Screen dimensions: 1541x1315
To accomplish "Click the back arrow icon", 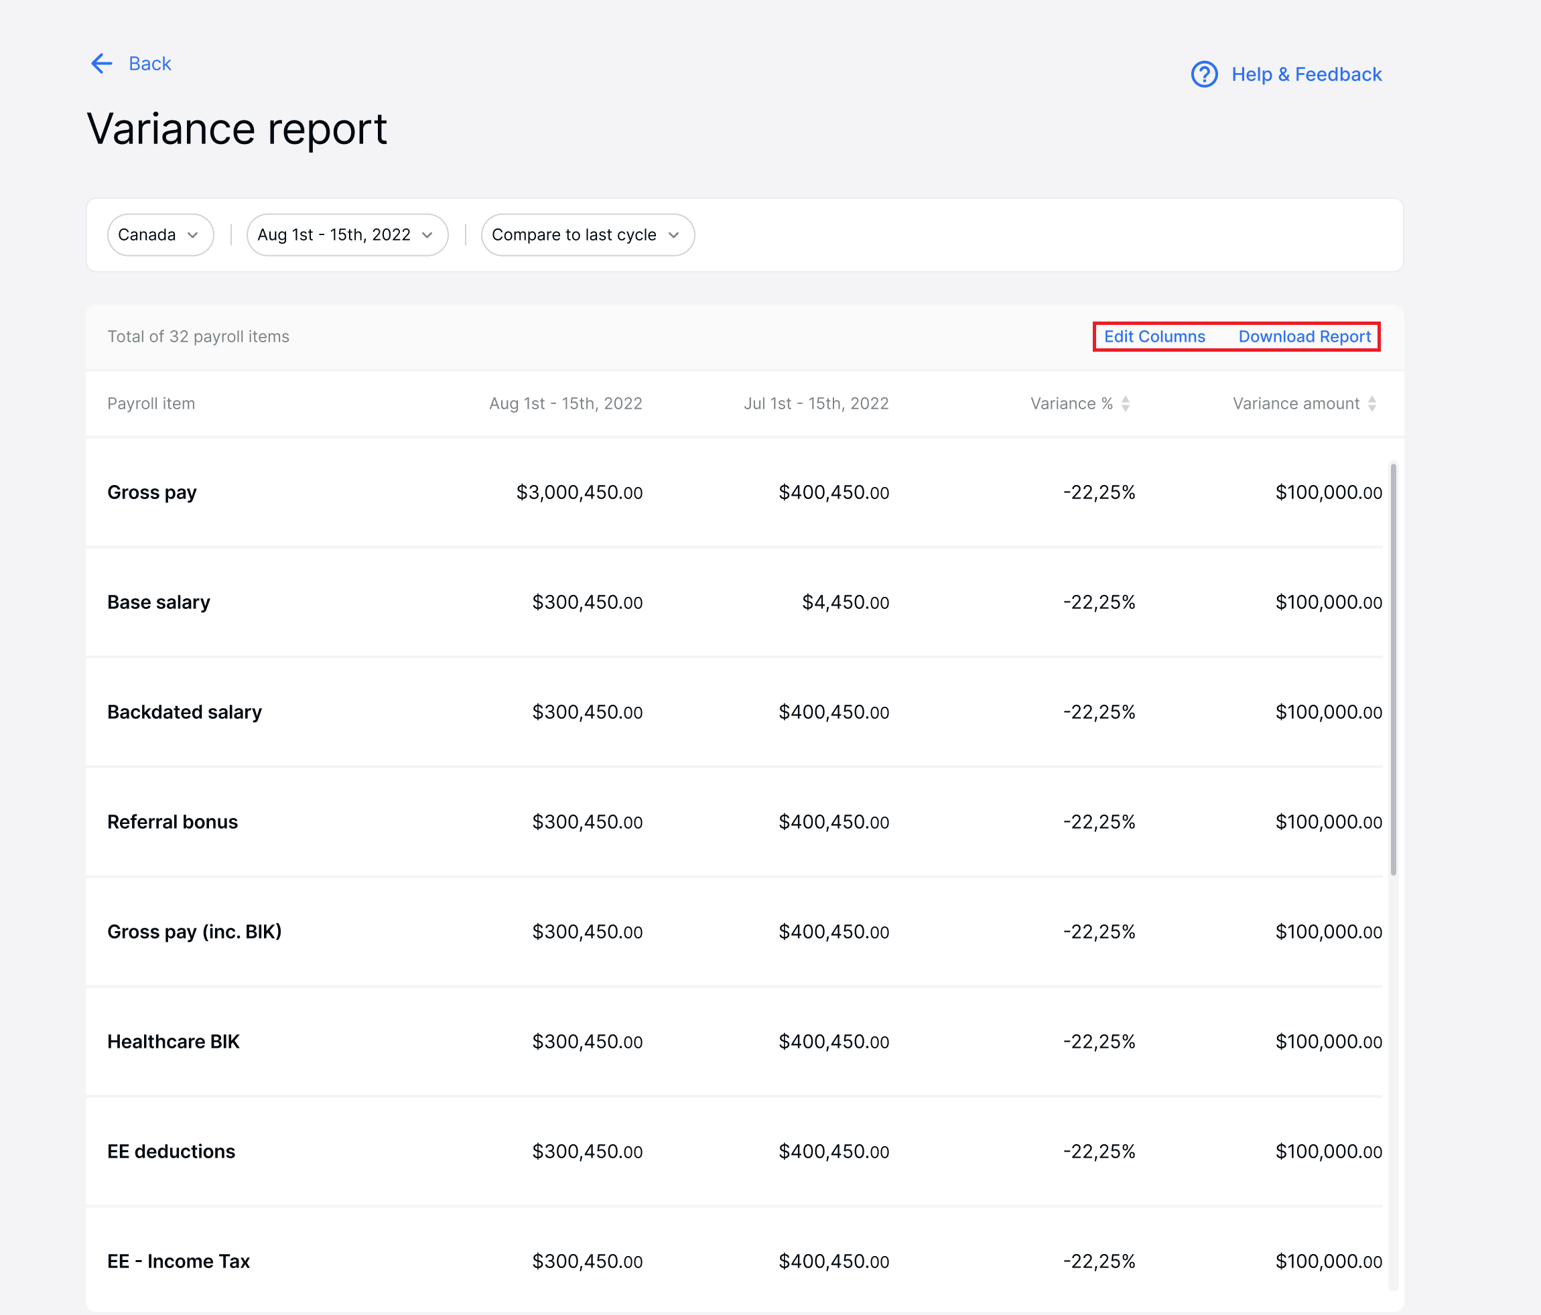I will pyautogui.click(x=102, y=64).
